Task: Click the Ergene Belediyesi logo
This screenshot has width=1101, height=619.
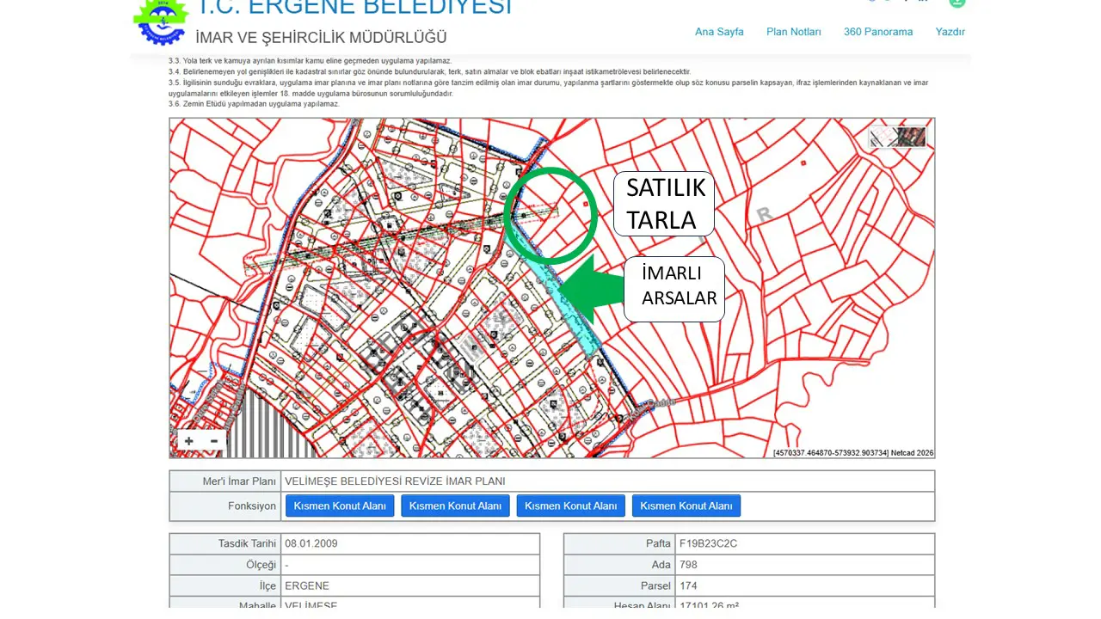Action: tap(160, 21)
